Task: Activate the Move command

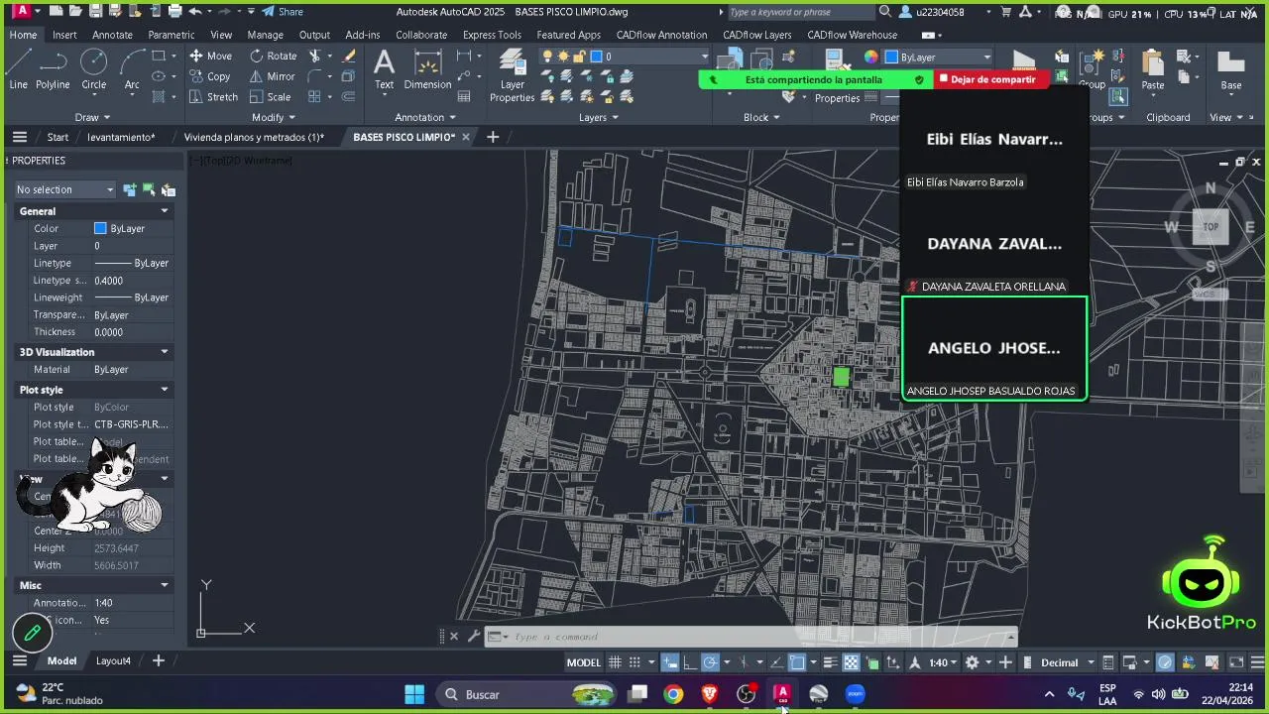Action: pyautogui.click(x=210, y=56)
